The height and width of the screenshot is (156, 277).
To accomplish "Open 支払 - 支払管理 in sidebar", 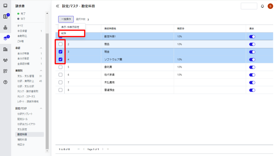I will coord(26,76).
